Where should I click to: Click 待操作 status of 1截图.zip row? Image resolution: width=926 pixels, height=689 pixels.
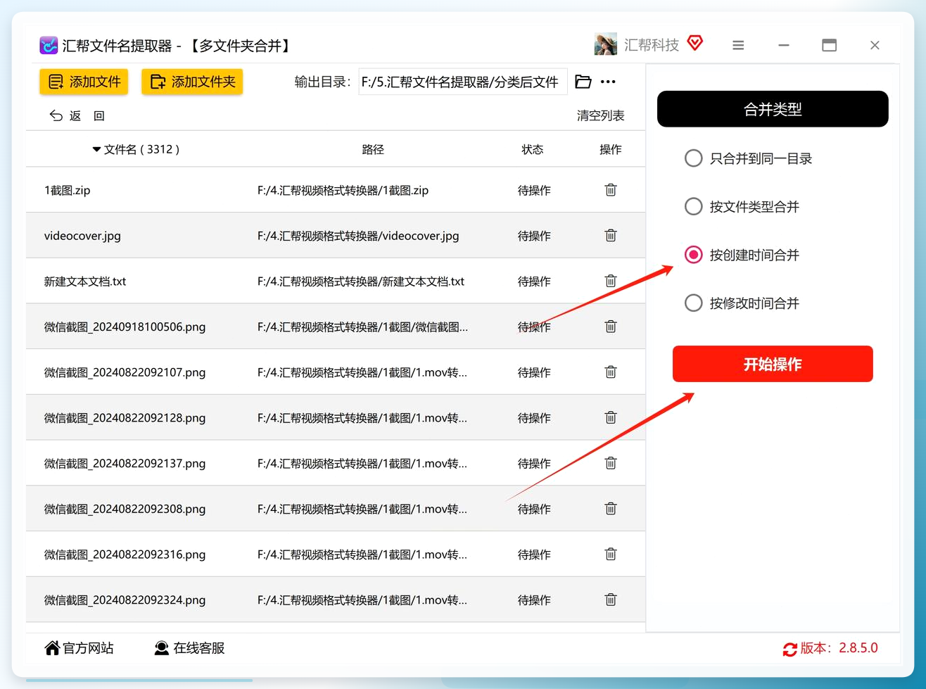534,190
